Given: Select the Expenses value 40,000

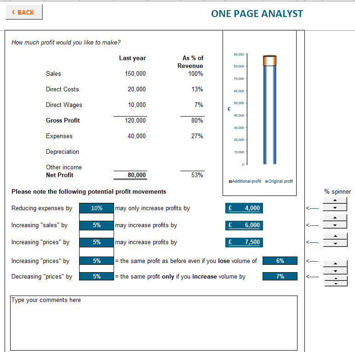Looking at the screenshot, I should pyautogui.click(x=137, y=136).
